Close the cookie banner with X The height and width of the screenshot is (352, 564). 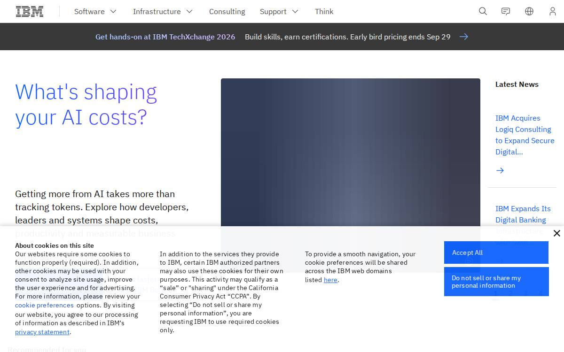pos(557,233)
